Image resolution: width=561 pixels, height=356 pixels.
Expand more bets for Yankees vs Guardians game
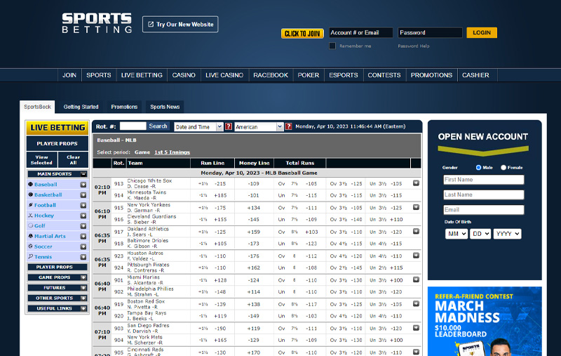click(x=416, y=207)
